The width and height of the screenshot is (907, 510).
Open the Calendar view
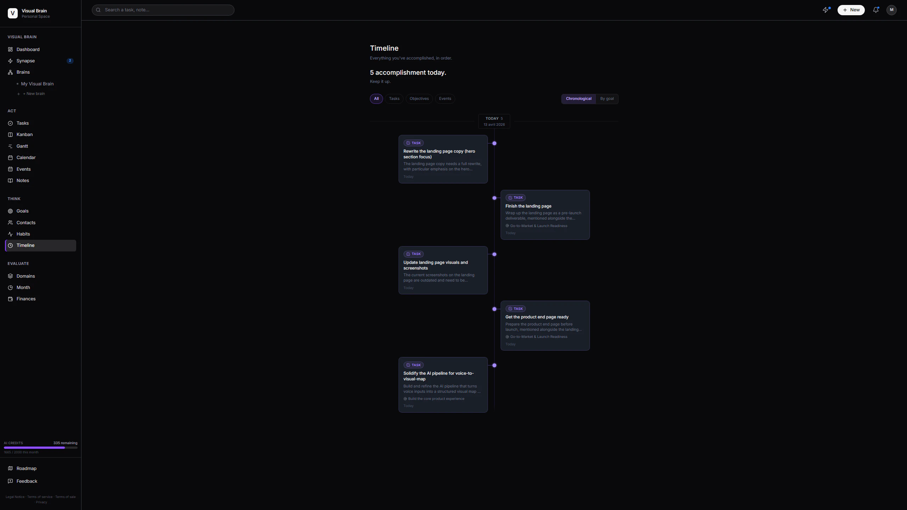26,157
